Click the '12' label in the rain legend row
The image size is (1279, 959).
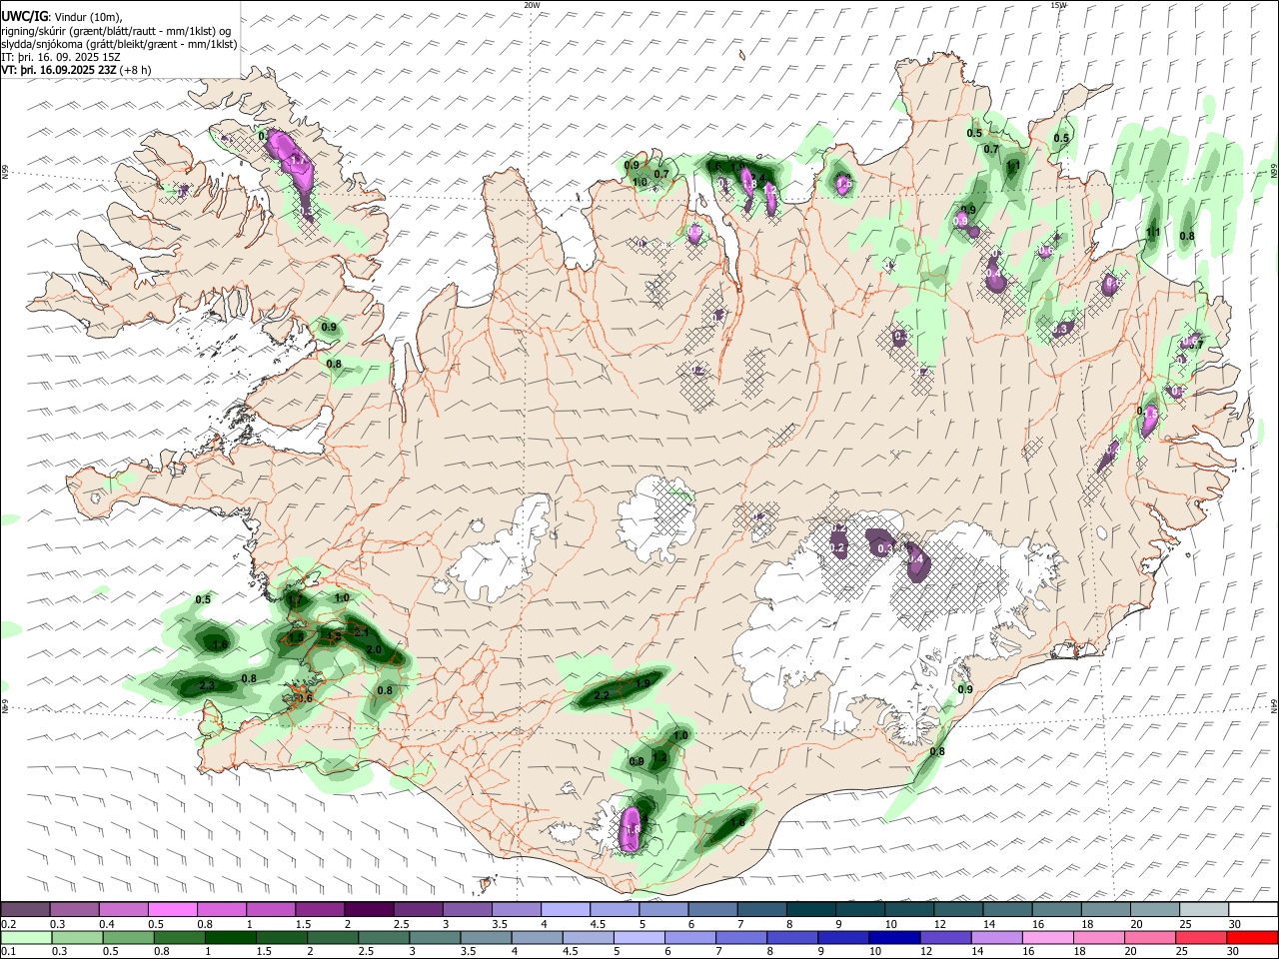925,952
